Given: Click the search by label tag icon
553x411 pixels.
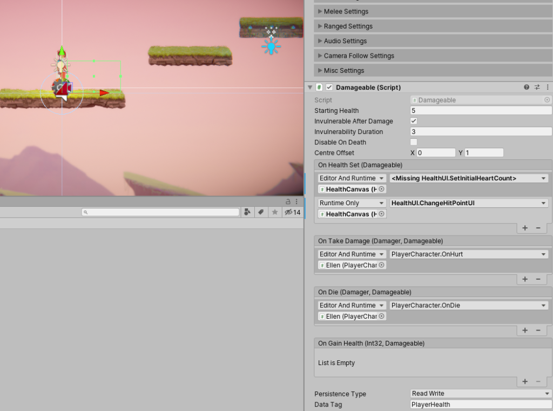Looking at the screenshot, I should click(x=261, y=212).
